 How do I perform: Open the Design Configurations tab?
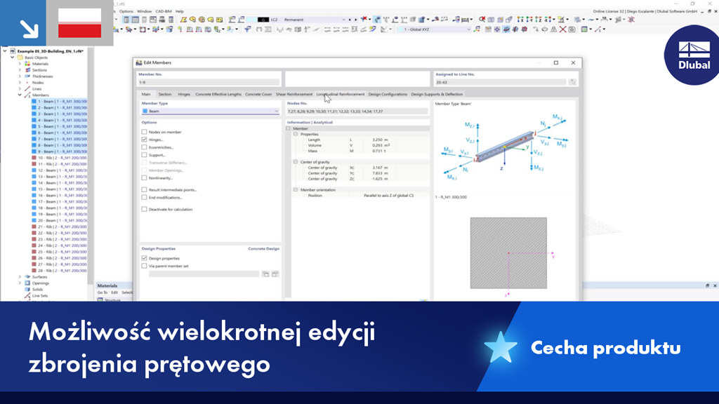pos(388,94)
